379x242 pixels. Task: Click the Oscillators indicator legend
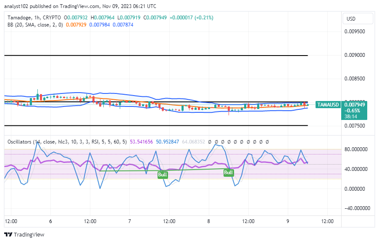point(67,142)
